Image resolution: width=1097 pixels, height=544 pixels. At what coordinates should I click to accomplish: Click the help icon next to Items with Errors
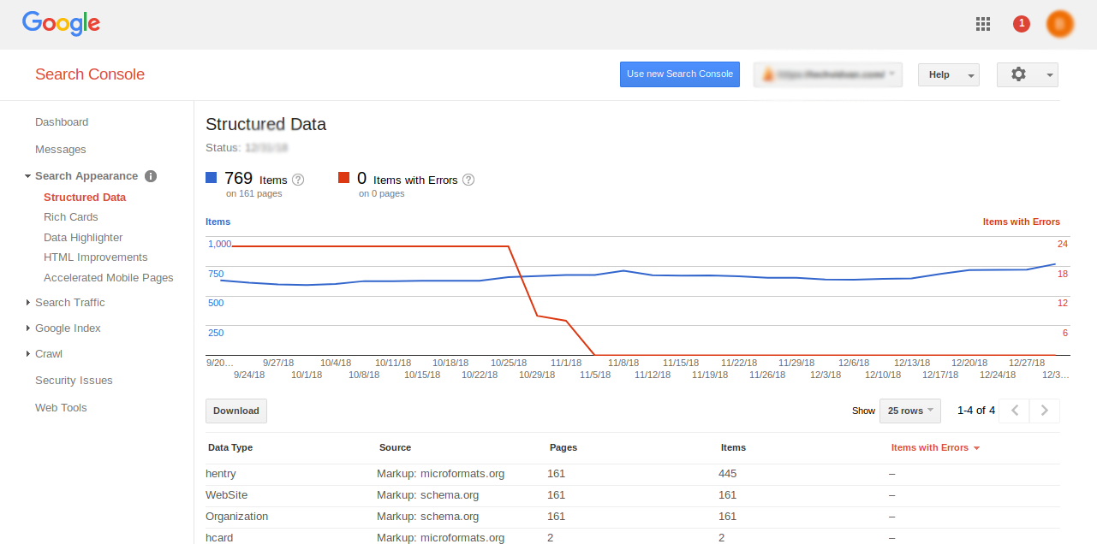pyautogui.click(x=468, y=180)
